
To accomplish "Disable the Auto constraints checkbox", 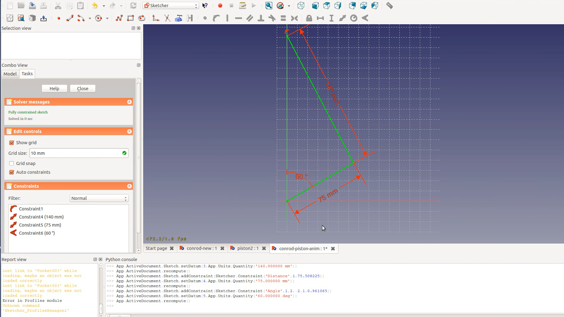I will (x=12, y=172).
